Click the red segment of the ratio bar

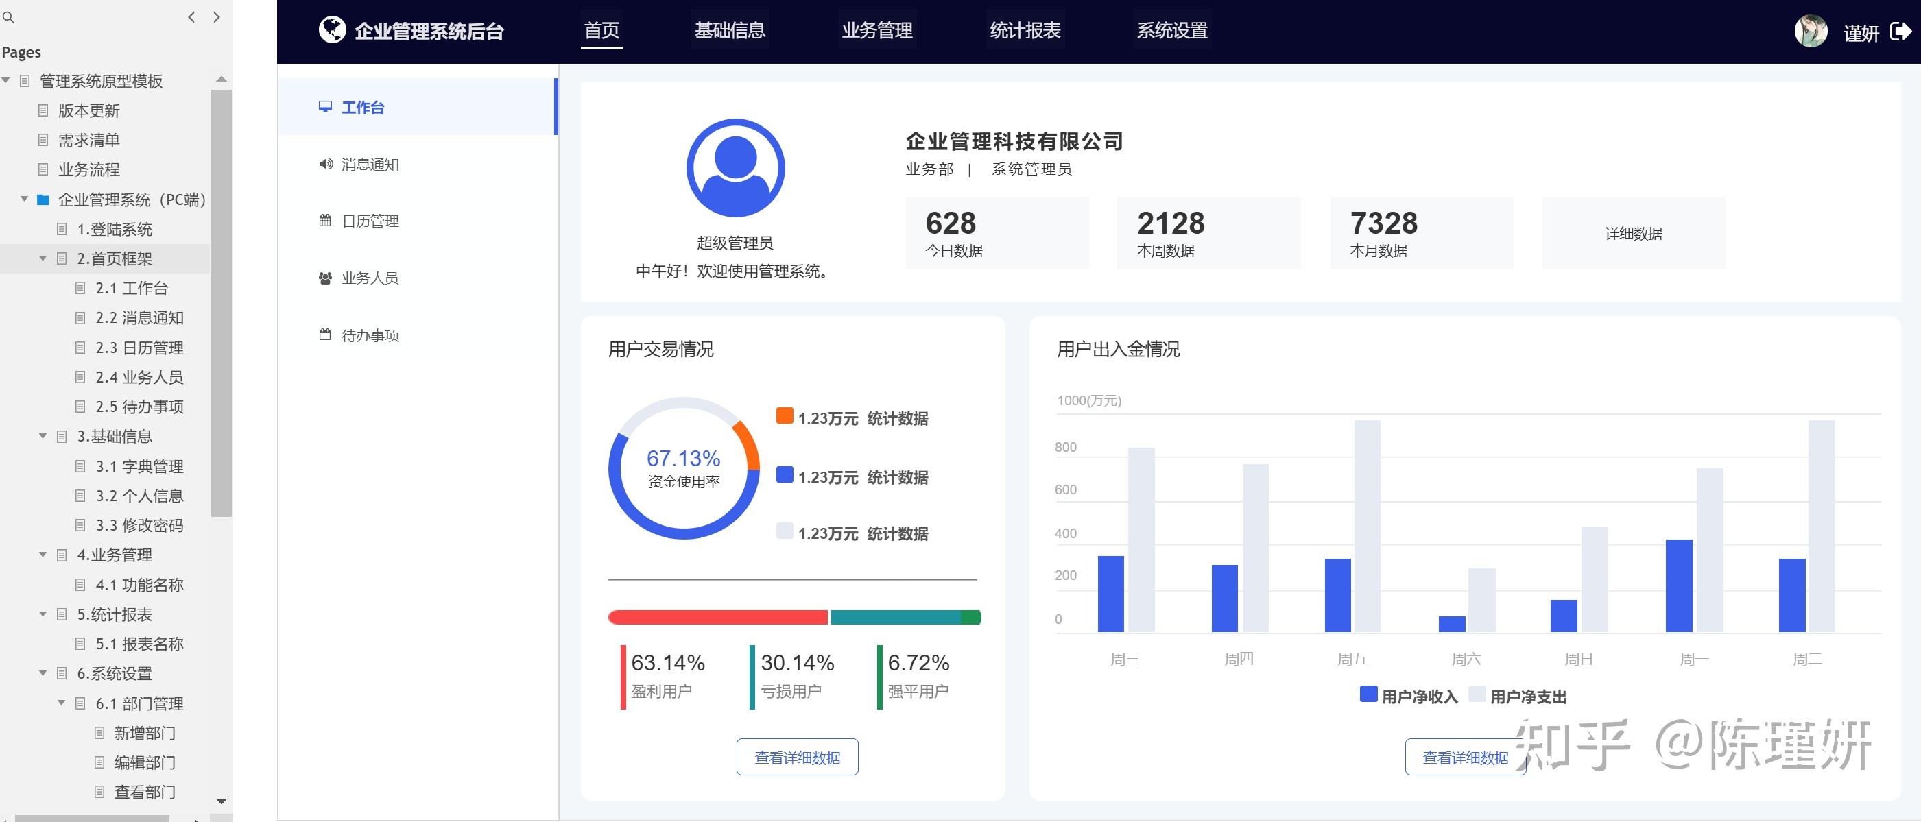pyautogui.click(x=717, y=617)
